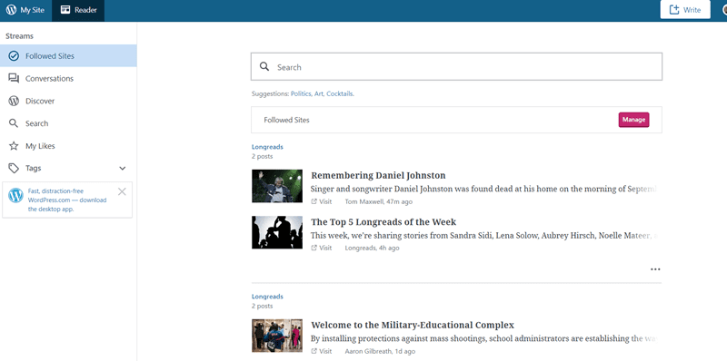Click the Politics suggestion link
The width and height of the screenshot is (727, 361).
301,93
